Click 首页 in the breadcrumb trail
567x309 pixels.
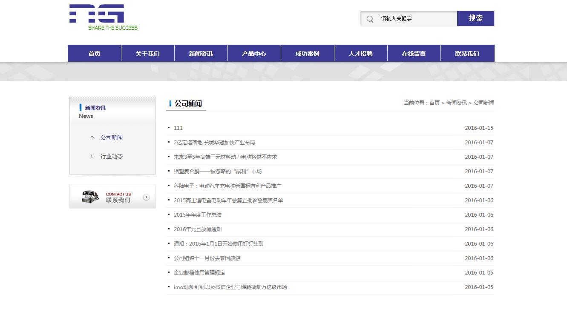coord(434,103)
